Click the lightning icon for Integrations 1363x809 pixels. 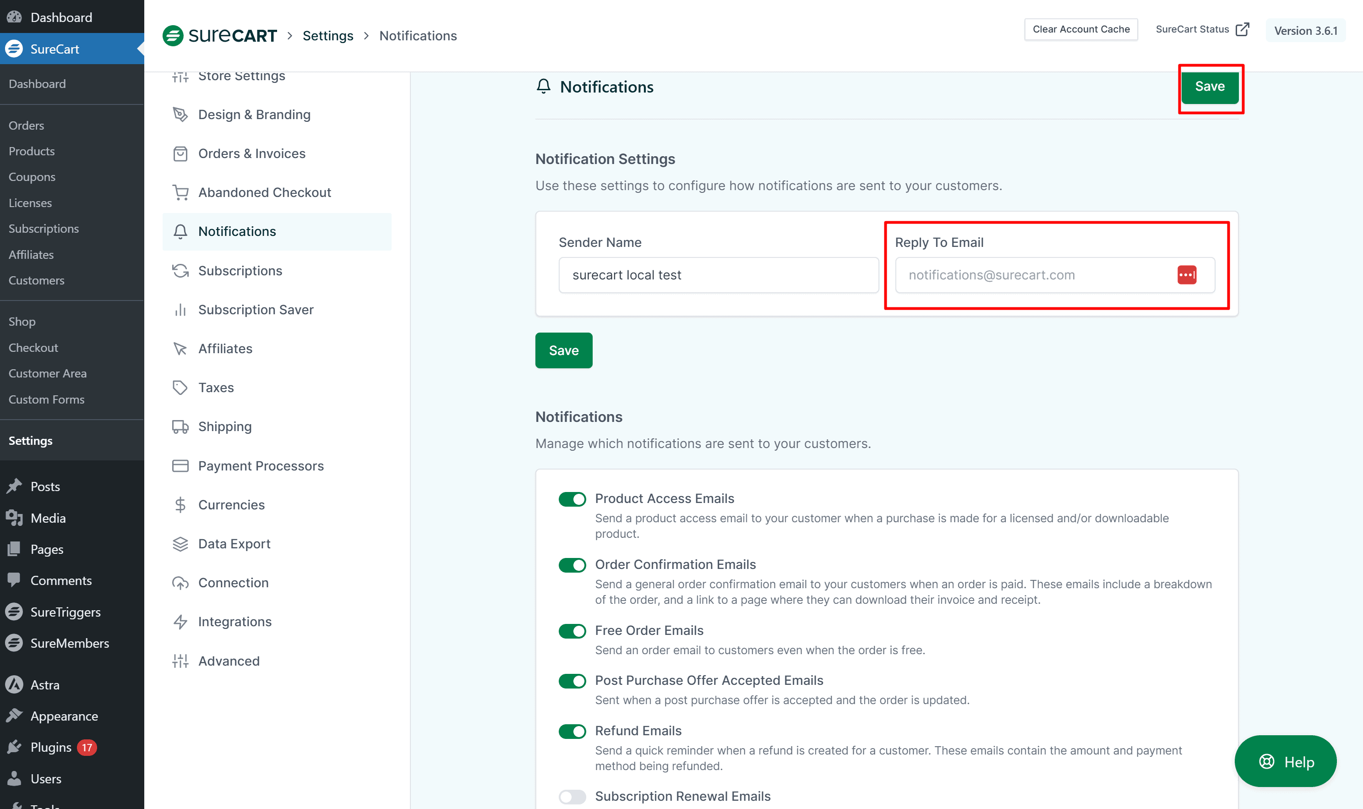pyautogui.click(x=180, y=622)
